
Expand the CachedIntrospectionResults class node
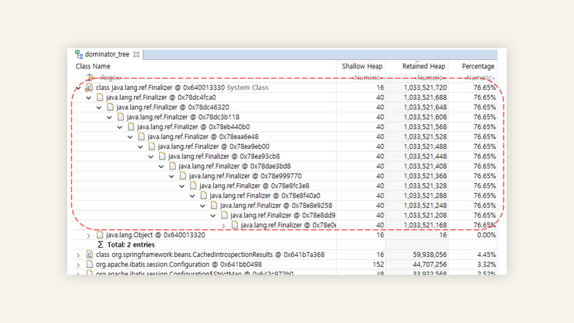[78, 255]
